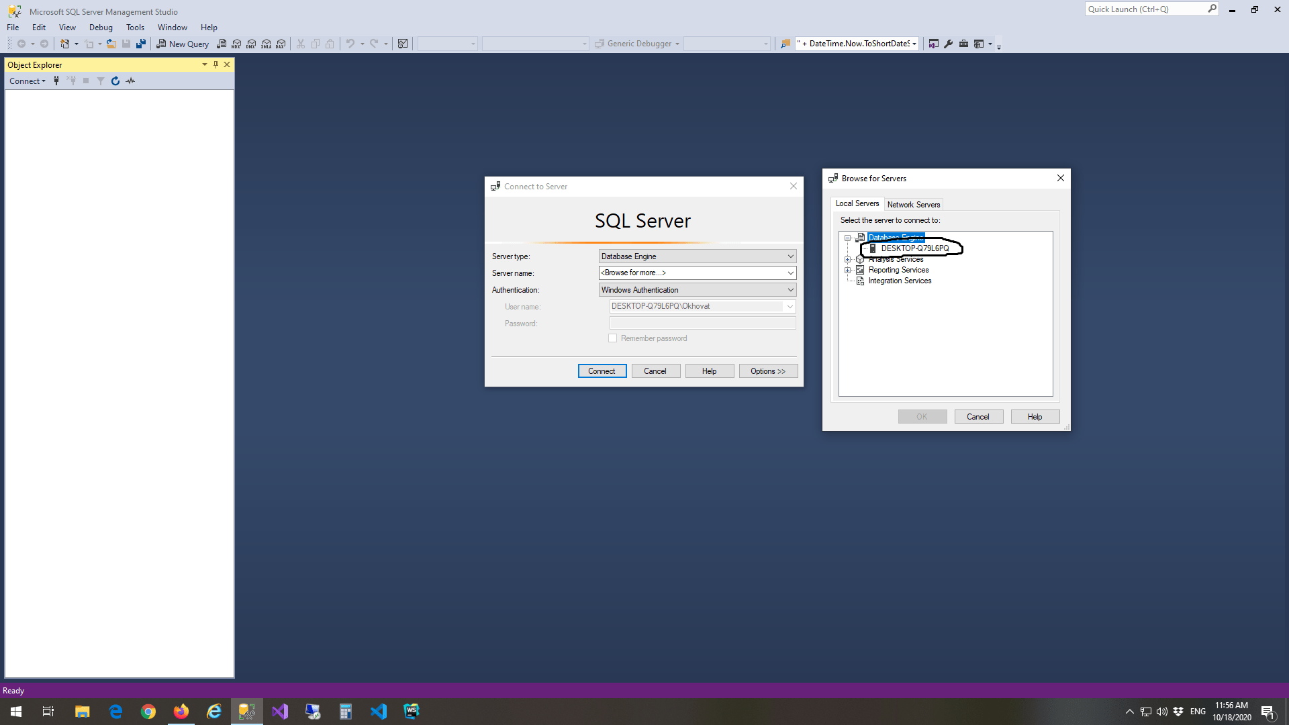Click the Save All toolbar icon

pyautogui.click(x=141, y=44)
